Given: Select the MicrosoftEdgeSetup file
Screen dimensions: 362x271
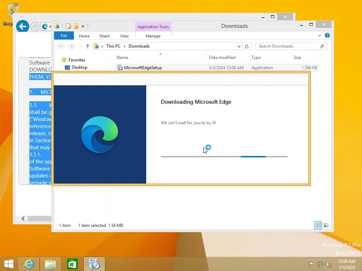Looking at the screenshot, I should pos(217,67).
